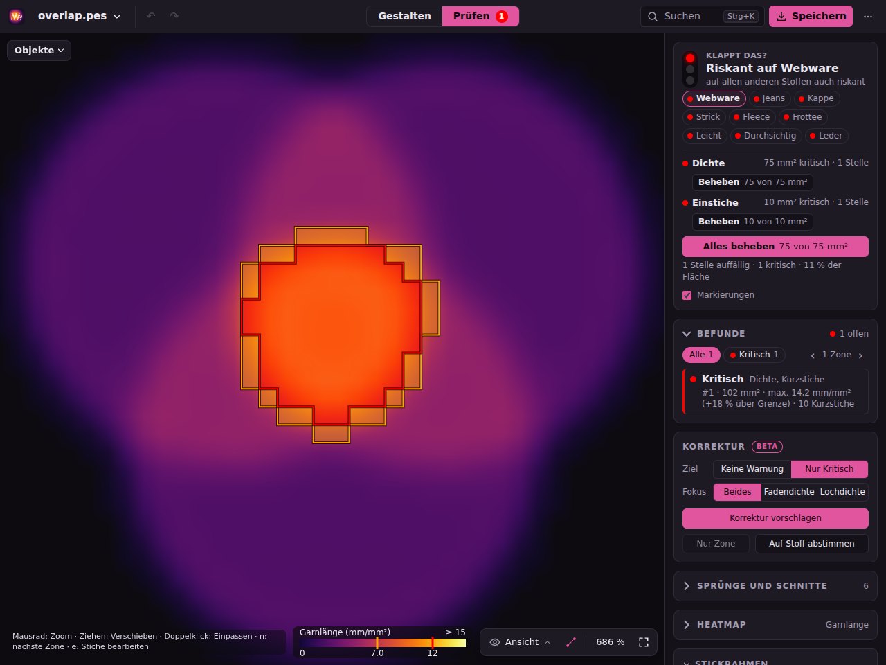Show all findings with Alle 1
The height and width of the screenshot is (665, 886).
coord(701,355)
